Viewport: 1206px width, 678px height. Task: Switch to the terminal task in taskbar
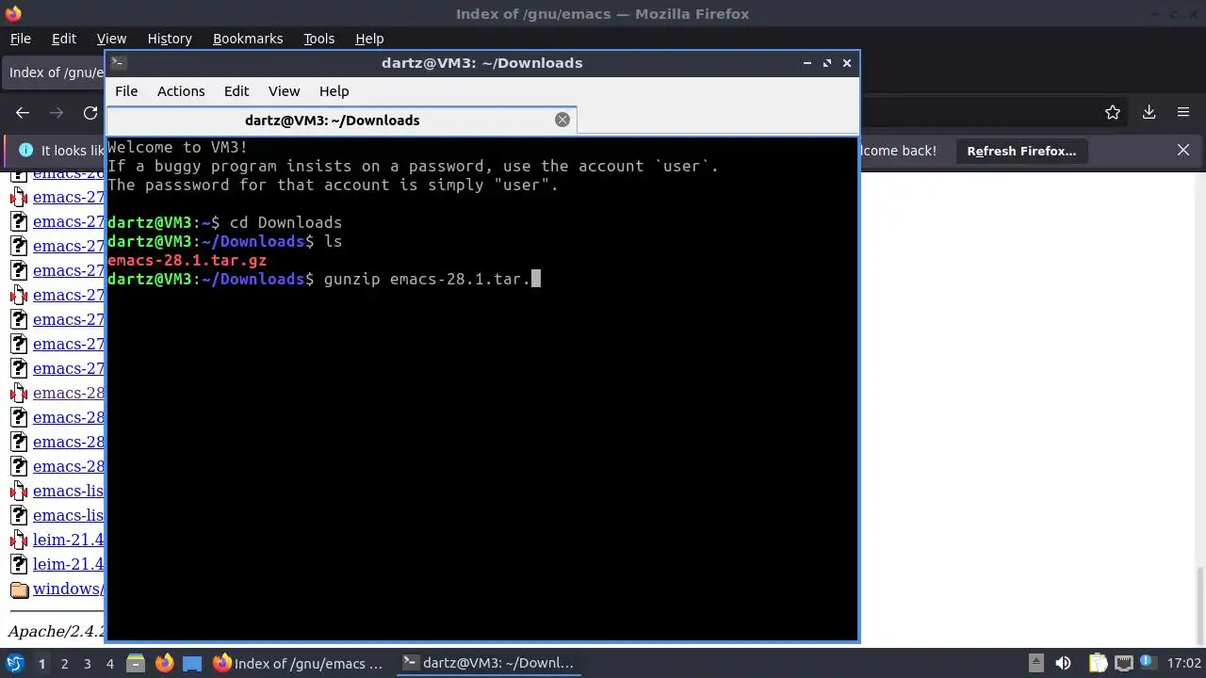click(x=488, y=663)
